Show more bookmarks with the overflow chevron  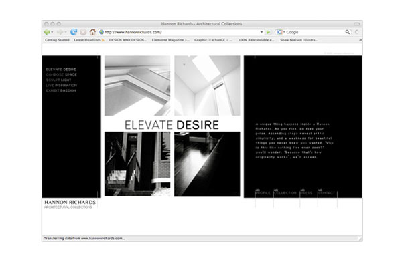click(x=360, y=40)
